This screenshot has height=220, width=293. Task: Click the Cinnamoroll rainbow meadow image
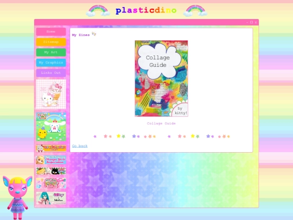pyautogui.click(x=51, y=127)
